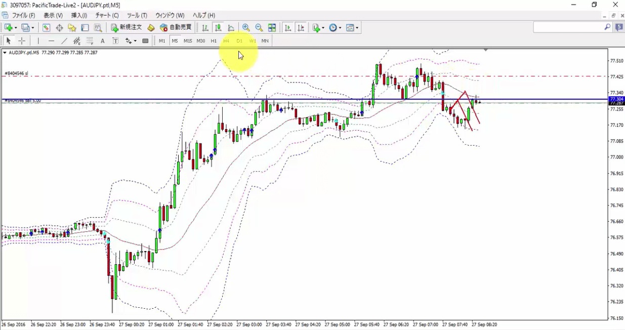The image size is (625, 330).
Task: Insert an arrow symbol object
Action: [x=129, y=40]
